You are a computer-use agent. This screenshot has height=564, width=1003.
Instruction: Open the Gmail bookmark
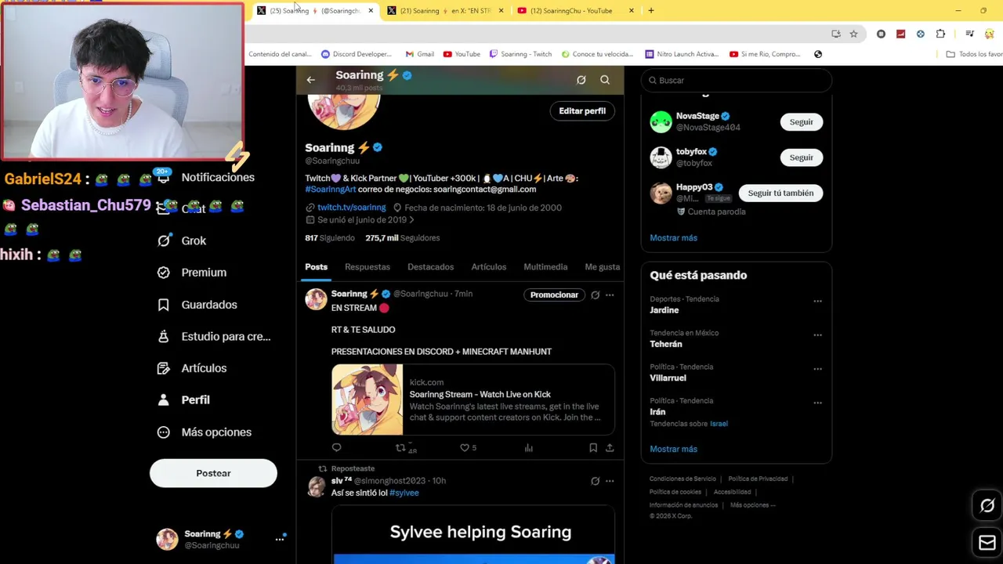tap(420, 54)
